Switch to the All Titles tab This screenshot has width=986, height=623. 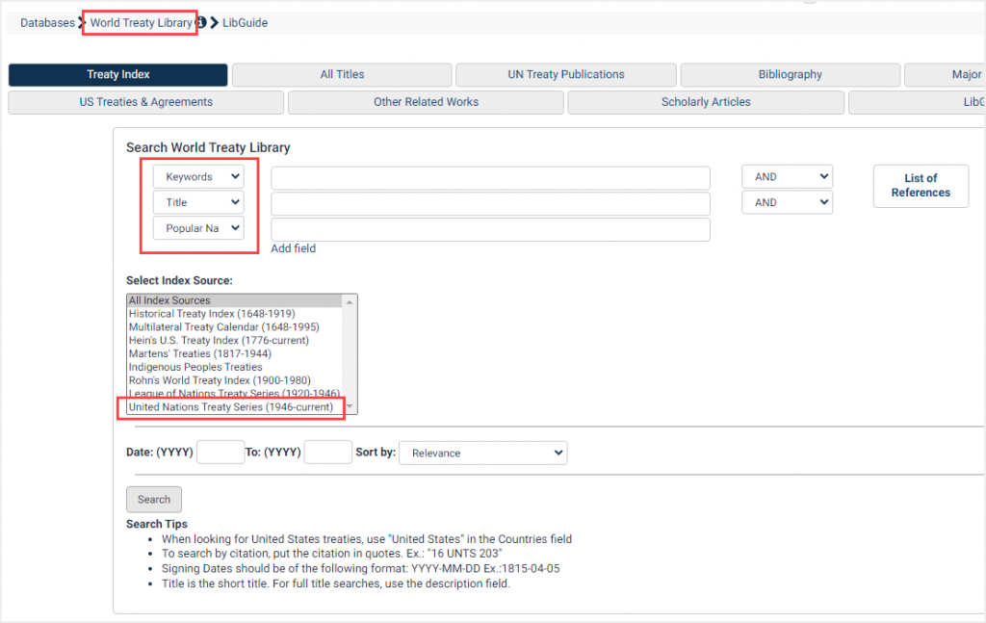click(x=342, y=74)
